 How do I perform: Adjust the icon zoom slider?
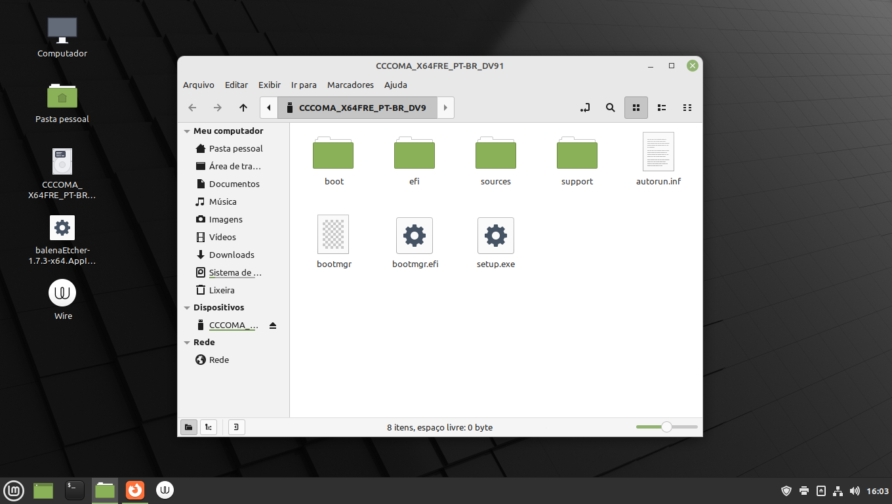point(666,427)
